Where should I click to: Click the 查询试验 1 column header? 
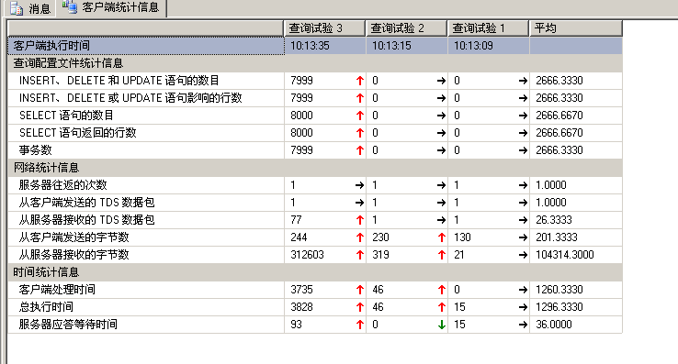click(488, 28)
